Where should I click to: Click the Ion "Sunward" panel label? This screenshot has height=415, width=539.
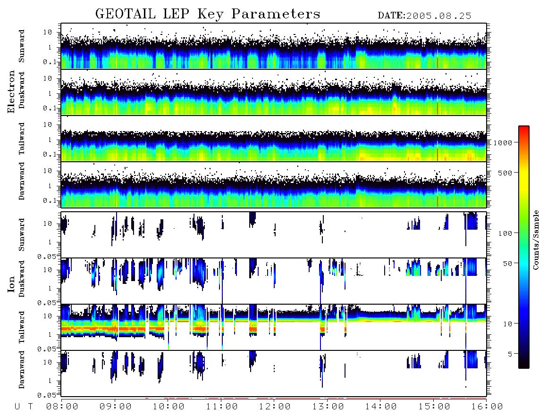click(x=22, y=235)
